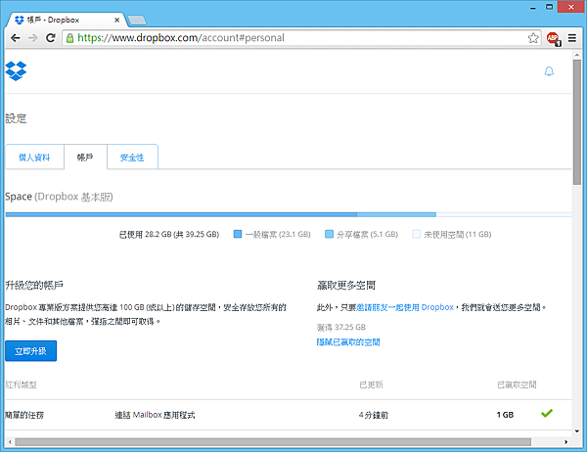Image resolution: width=587 pixels, height=452 pixels.
Task: Click the green checkmark in Mailbox row
Action: click(x=547, y=413)
